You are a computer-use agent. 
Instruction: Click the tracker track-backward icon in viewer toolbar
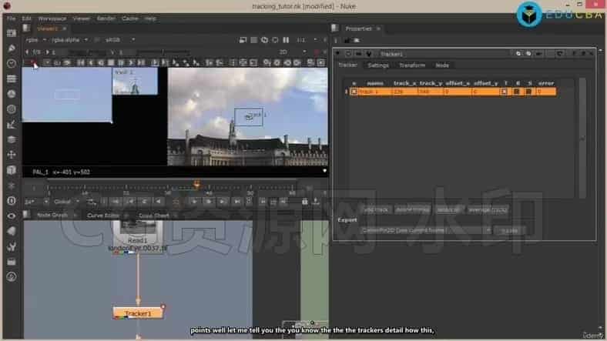click(91, 62)
